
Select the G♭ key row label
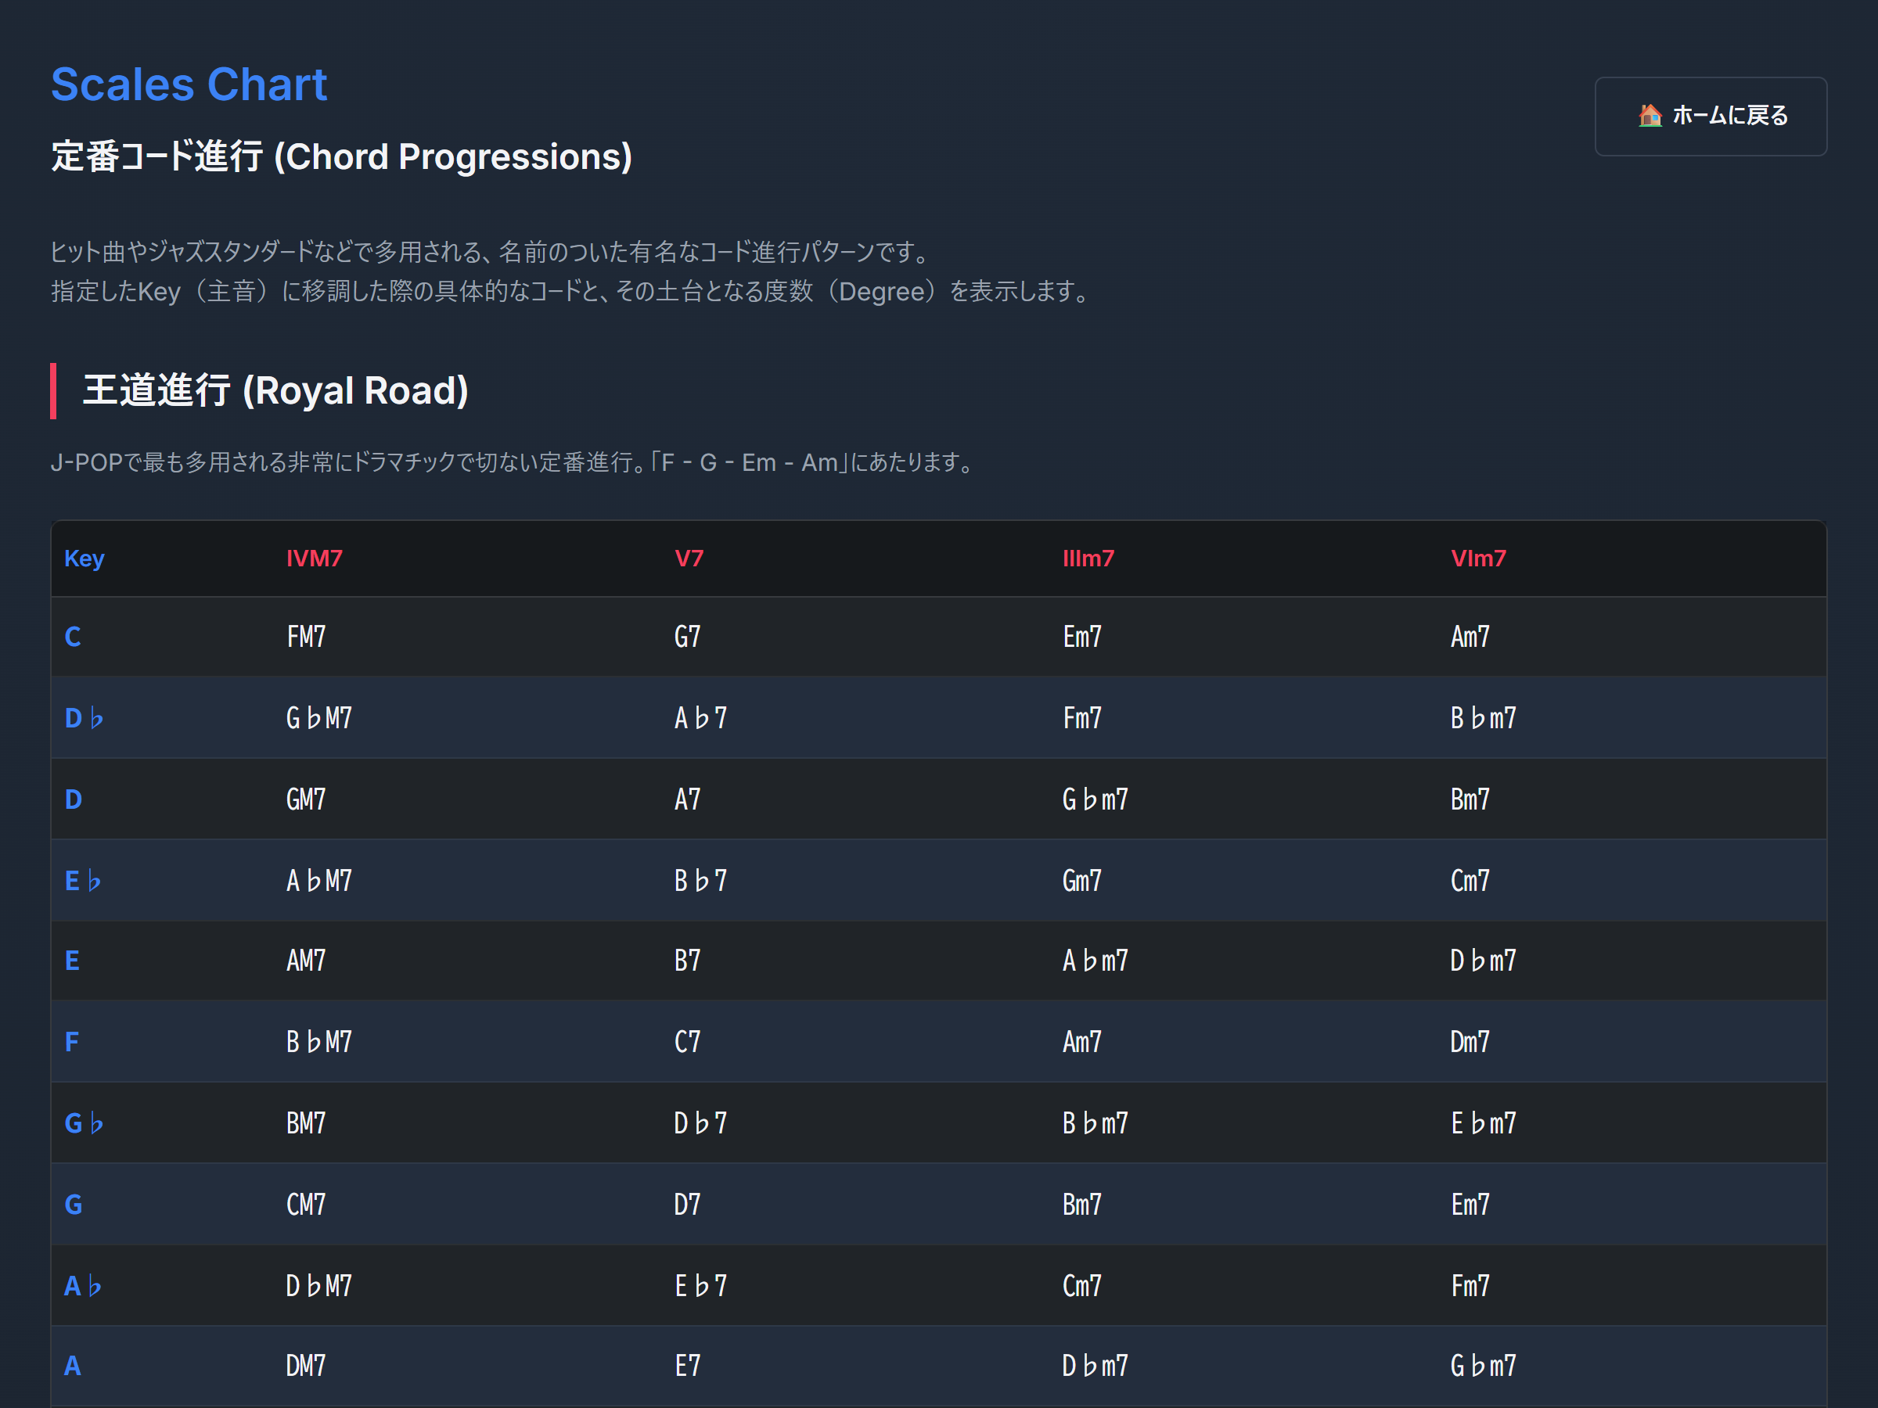pyautogui.click(x=83, y=1122)
